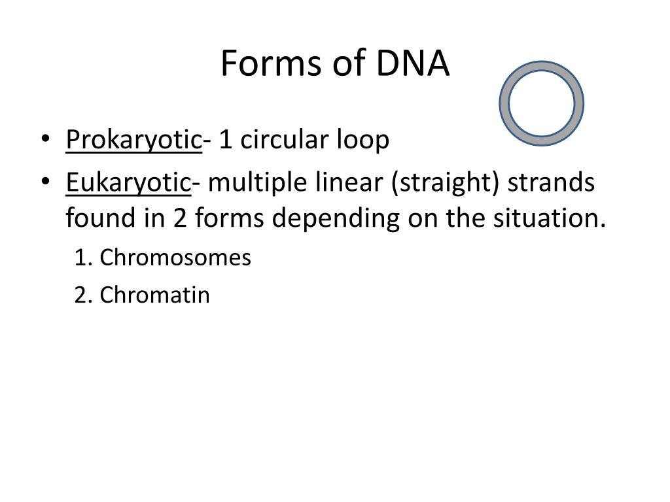
Task: Select the word Forms in the title
Action: click(271, 63)
